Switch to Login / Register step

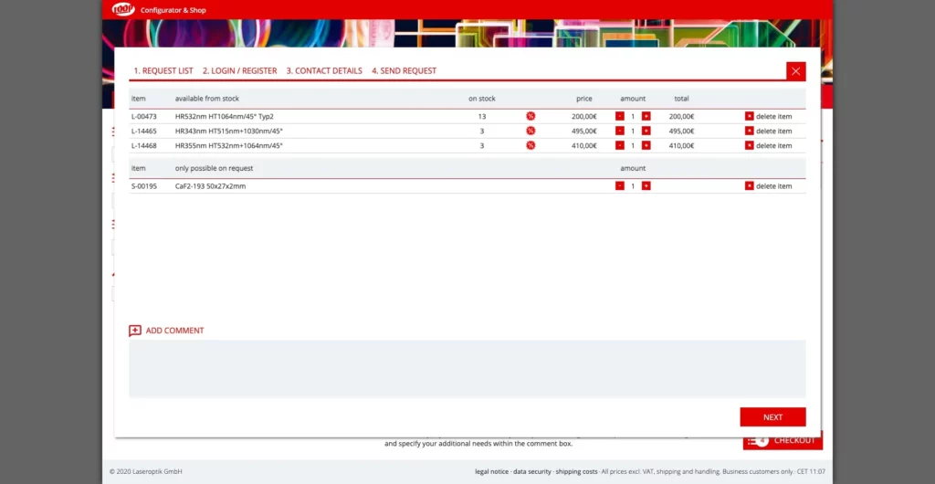pos(239,71)
